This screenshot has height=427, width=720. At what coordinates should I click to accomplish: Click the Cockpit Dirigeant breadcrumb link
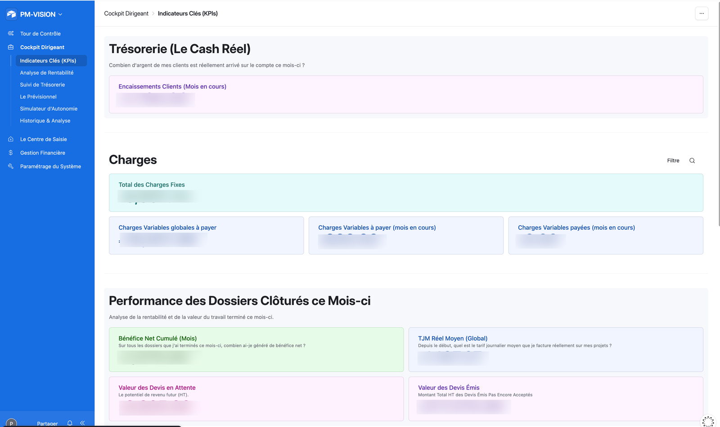pyautogui.click(x=126, y=14)
